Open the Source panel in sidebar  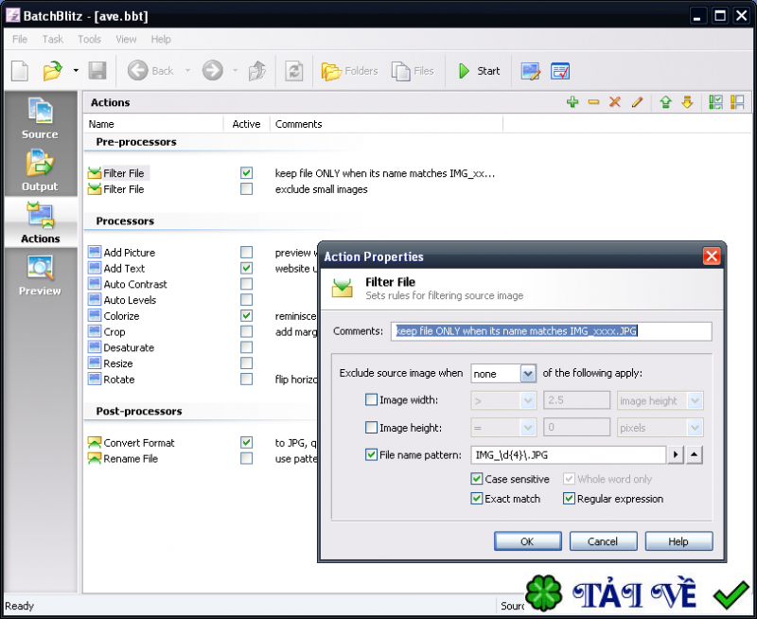40,118
